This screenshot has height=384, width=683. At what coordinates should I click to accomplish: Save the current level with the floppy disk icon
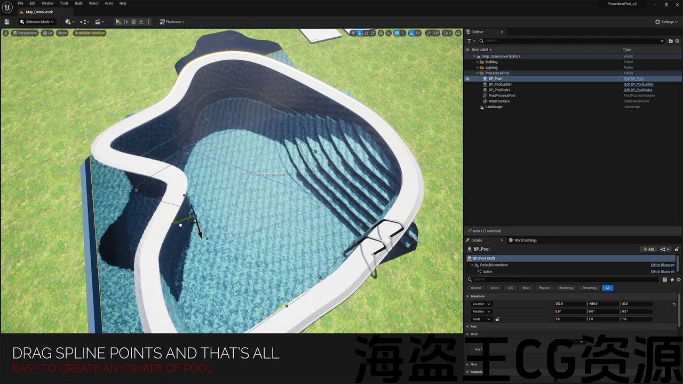(x=7, y=22)
